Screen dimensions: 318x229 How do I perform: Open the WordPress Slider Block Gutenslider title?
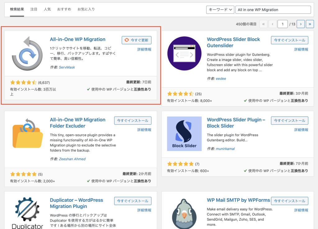pos(233,42)
